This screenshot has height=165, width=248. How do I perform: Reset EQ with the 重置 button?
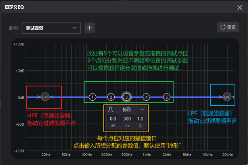pyautogui.click(x=228, y=27)
